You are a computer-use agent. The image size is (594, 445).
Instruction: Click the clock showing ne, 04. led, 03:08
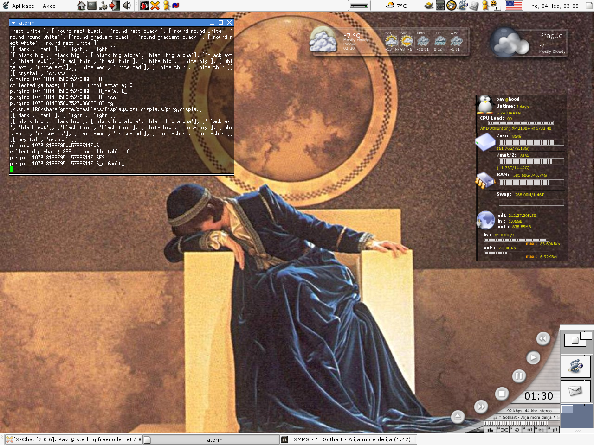tap(555, 6)
